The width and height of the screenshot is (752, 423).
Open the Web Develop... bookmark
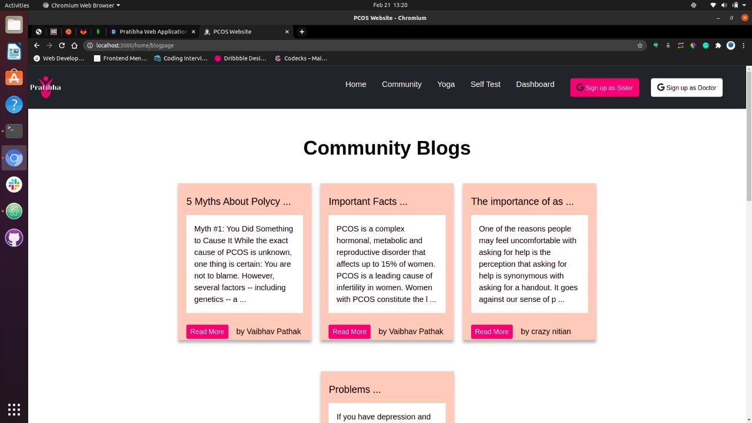coord(59,58)
